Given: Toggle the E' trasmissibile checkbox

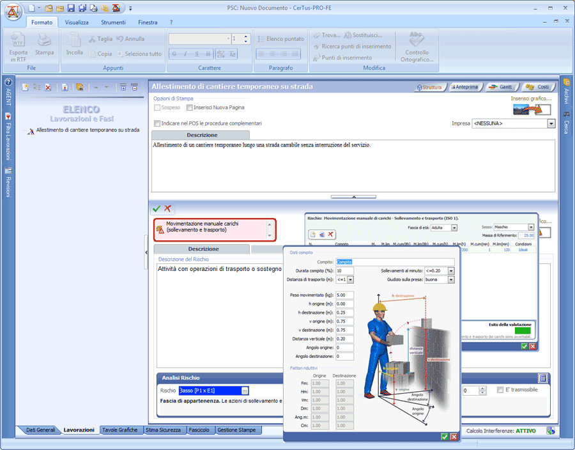Looking at the screenshot, I should click(500, 390).
